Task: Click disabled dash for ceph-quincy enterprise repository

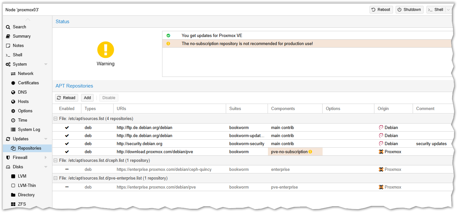Action: (67, 170)
